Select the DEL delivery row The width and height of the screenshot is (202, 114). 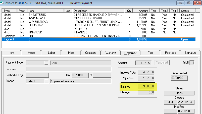tap(99, 29)
